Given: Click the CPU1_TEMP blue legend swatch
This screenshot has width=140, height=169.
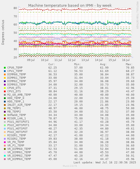Looking at the screenshot, I should point(5,71).
